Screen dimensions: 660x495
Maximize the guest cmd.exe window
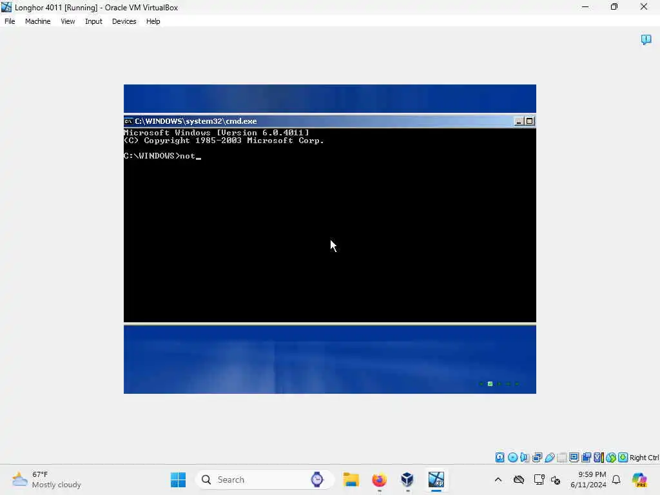point(530,121)
